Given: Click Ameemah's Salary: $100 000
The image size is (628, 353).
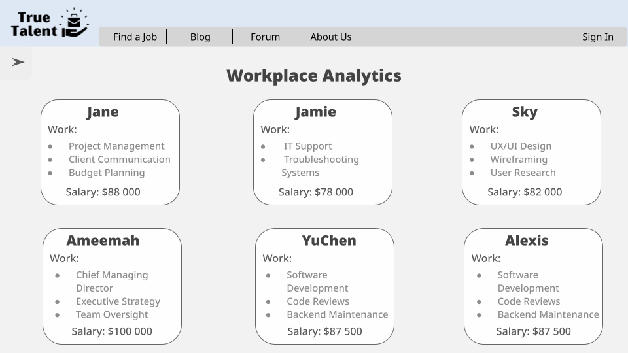Looking at the screenshot, I should tap(112, 331).
